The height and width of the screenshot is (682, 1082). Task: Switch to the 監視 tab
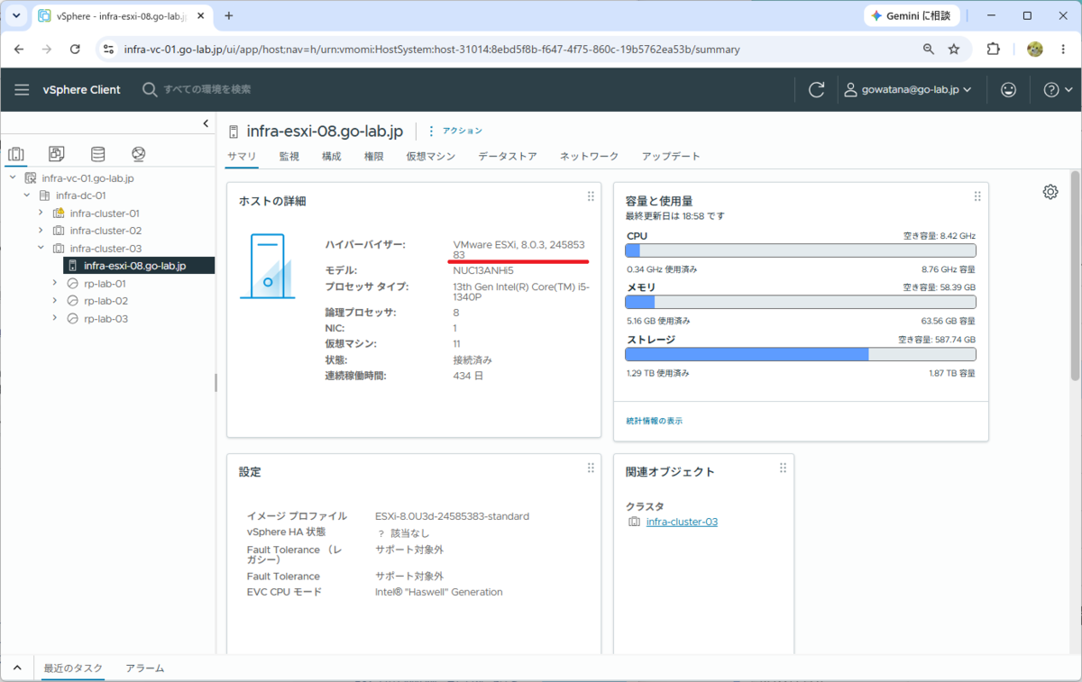click(289, 157)
